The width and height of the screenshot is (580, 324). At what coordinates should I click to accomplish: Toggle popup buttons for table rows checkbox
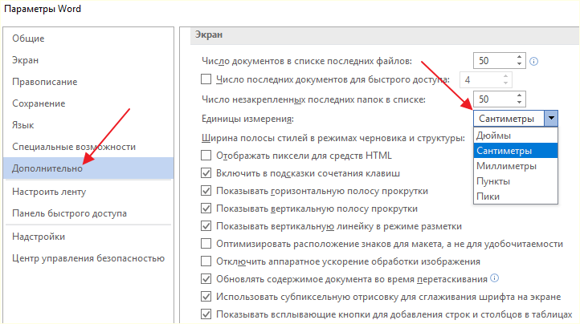[206, 314]
